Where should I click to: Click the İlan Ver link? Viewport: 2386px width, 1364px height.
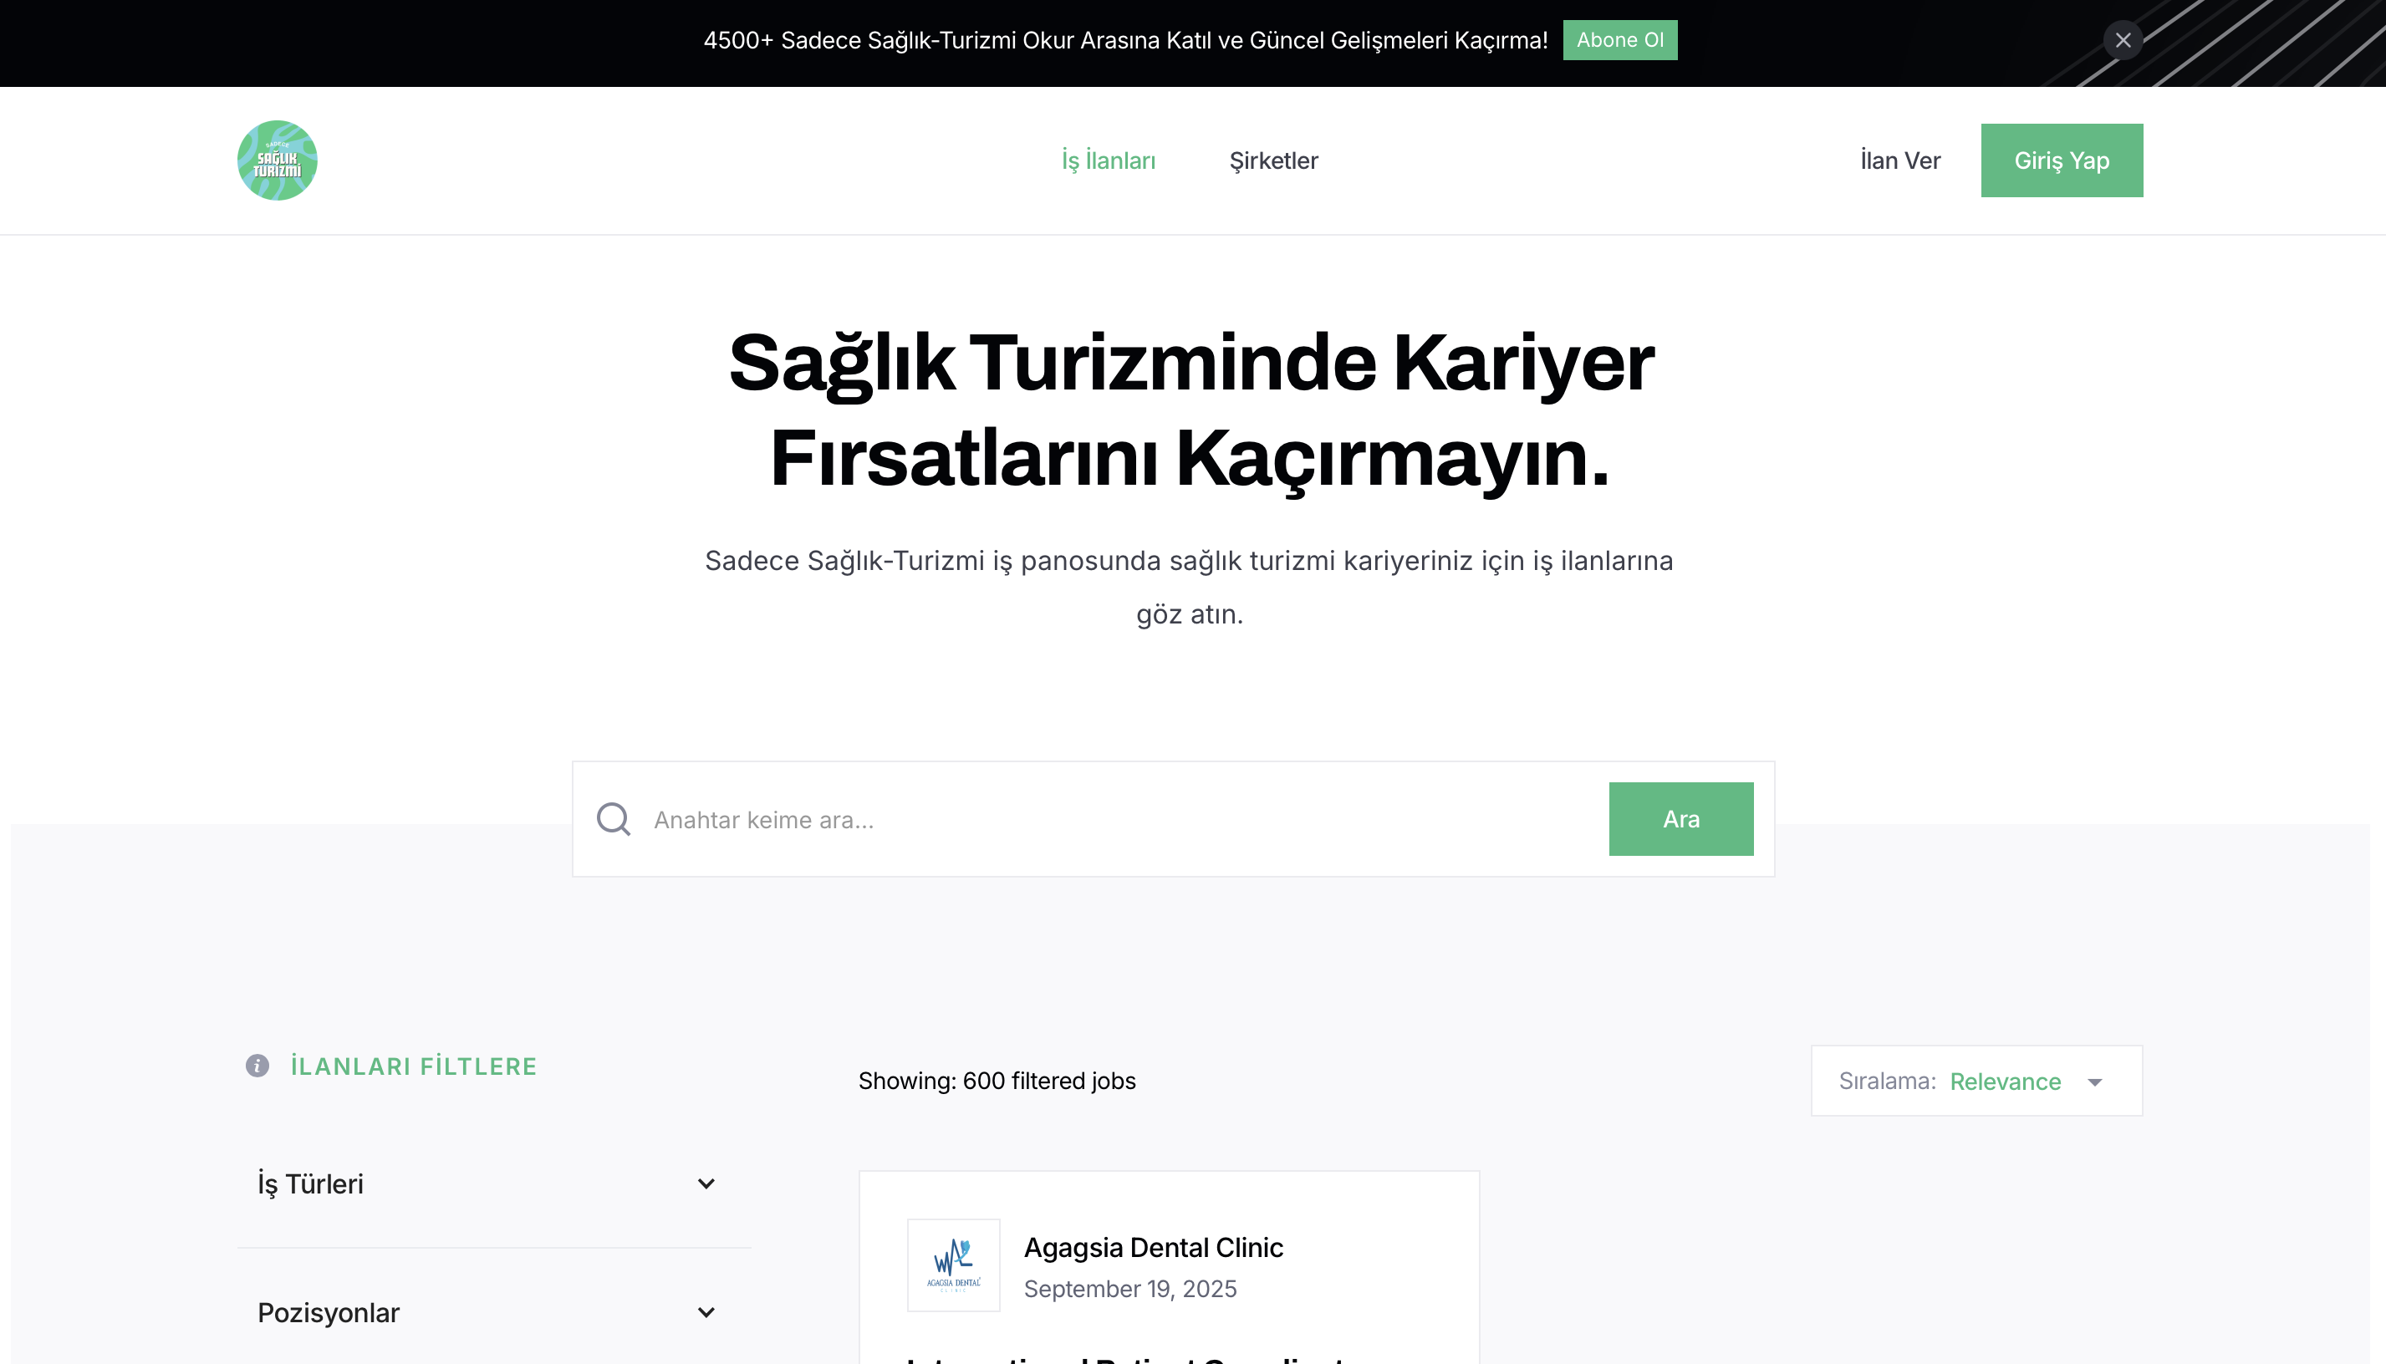click(1899, 160)
